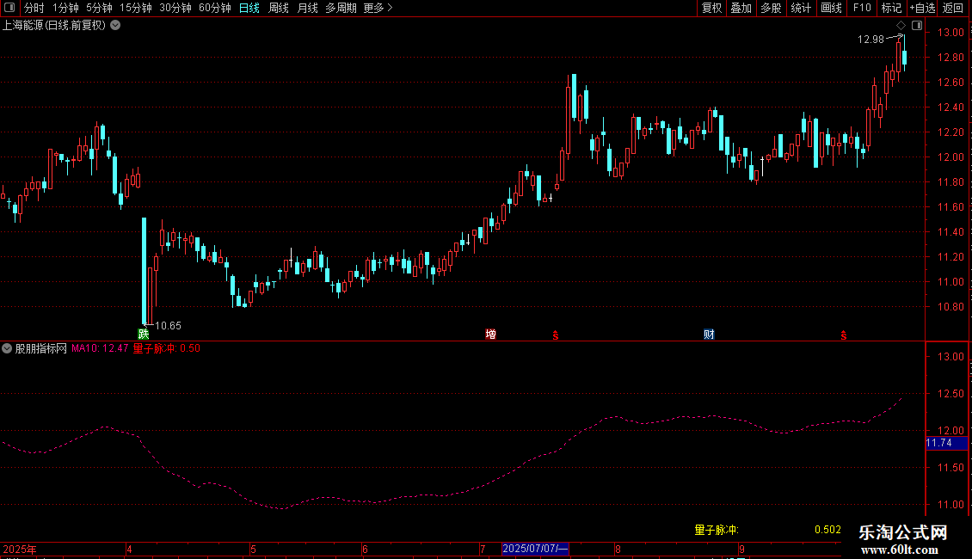Screen dimensions: 972x559
Task: Switch to 月线 monthly chart
Action: click(x=307, y=8)
